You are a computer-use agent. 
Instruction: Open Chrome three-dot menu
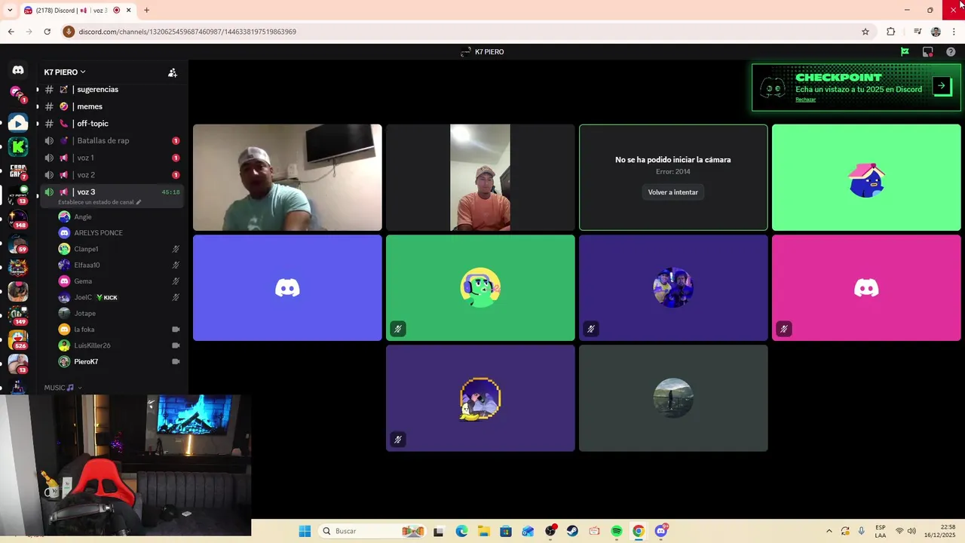click(x=954, y=32)
